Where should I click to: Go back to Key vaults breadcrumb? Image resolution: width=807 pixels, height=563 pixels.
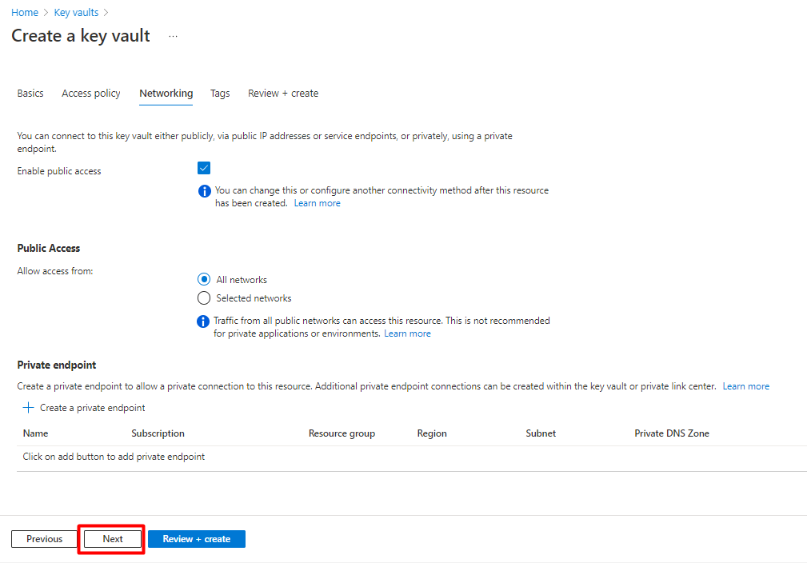click(77, 13)
